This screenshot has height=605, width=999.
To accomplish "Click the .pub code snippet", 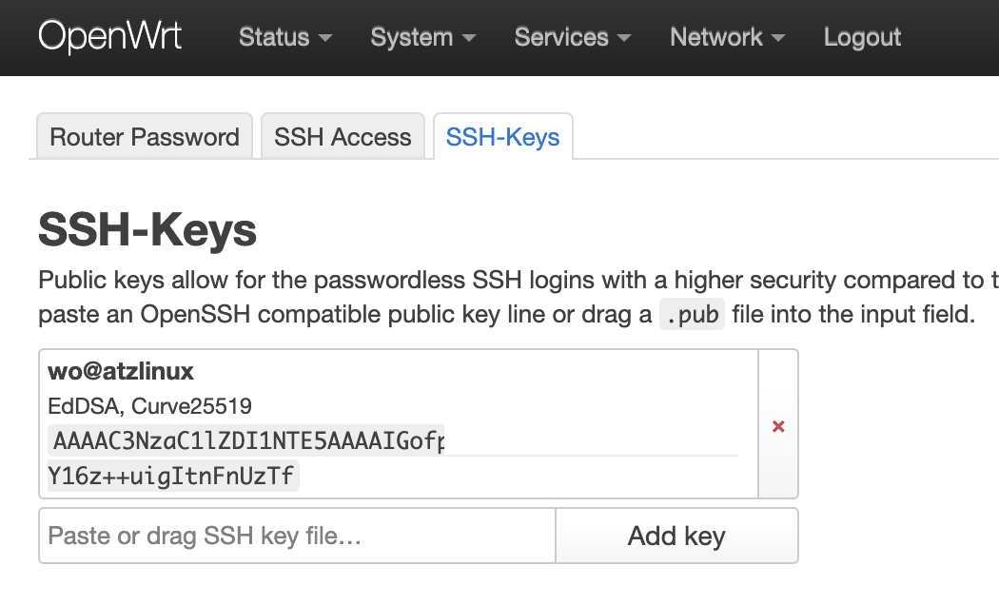I will 692,315.
